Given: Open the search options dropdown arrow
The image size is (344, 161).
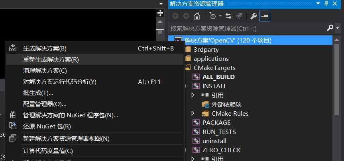Looking at the screenshot, I should coord(337,28).
